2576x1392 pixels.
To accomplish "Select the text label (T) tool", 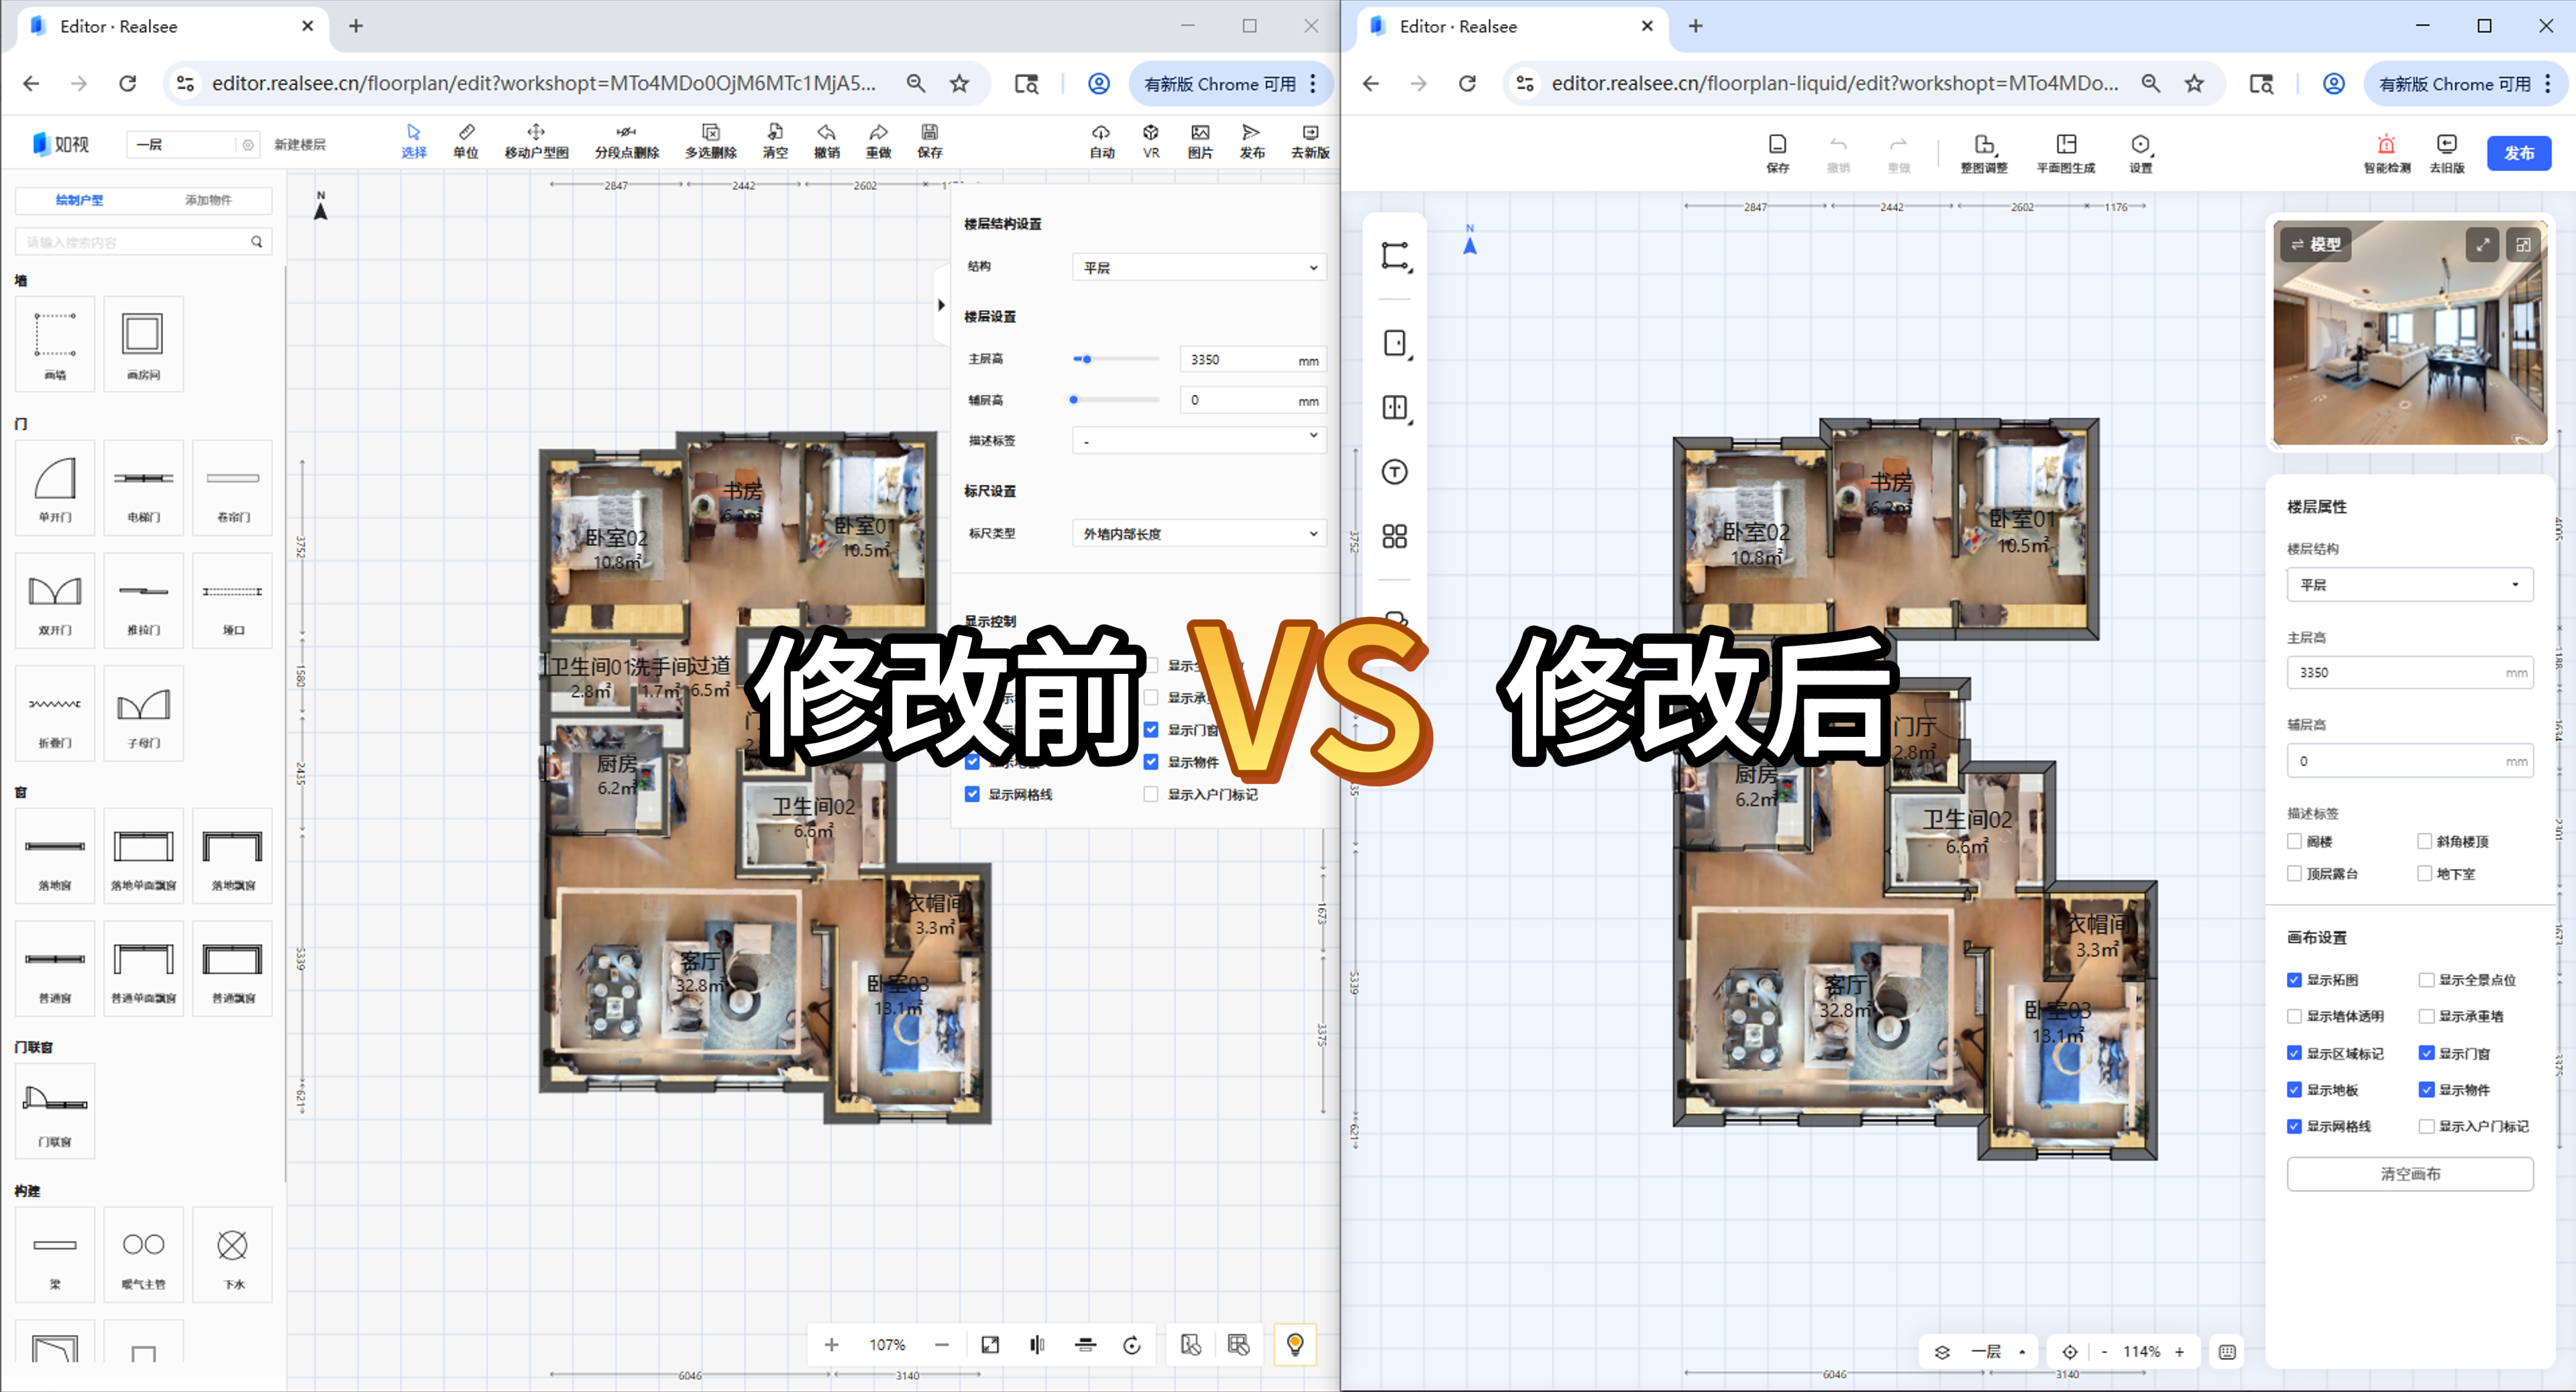I will 1395,471.
